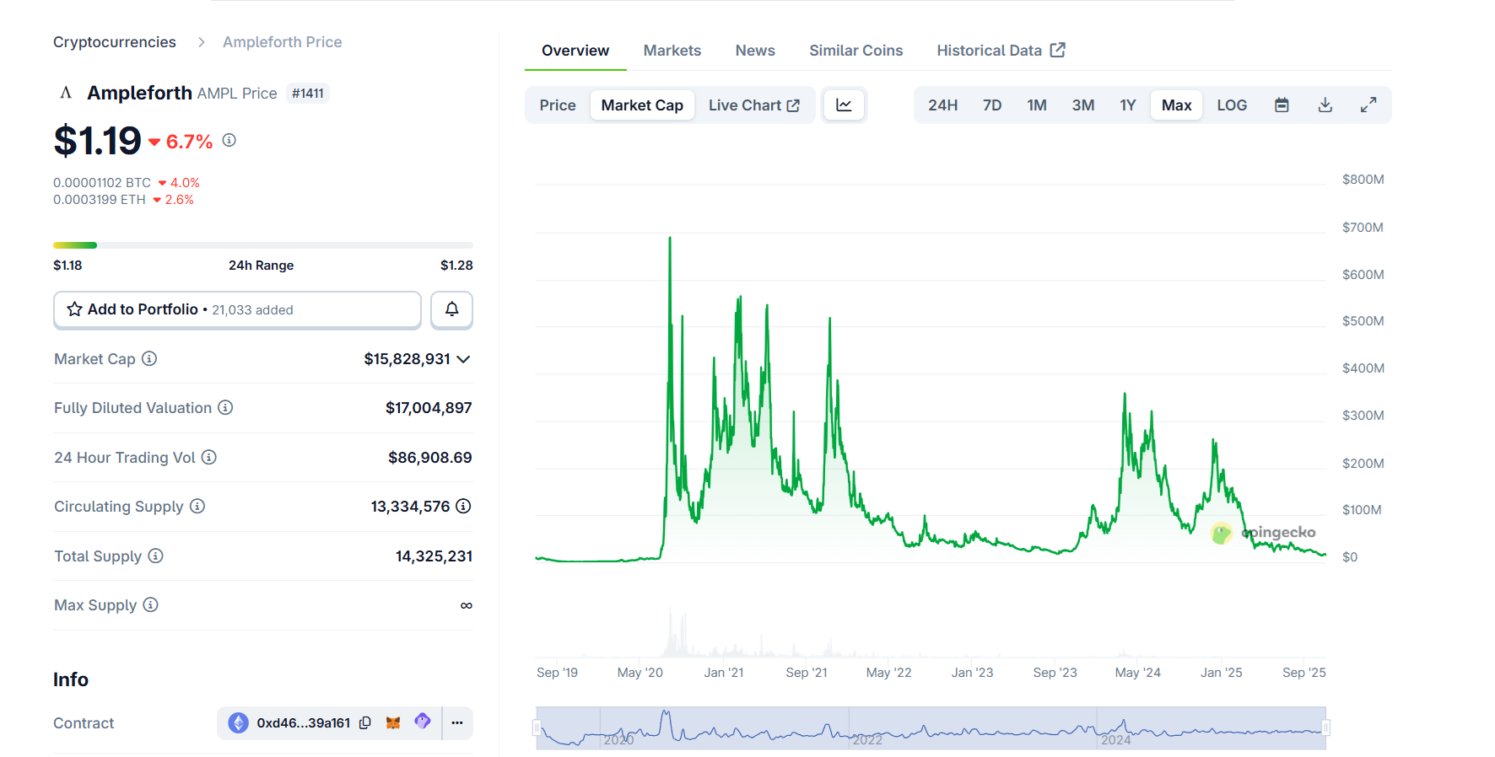Copy the contract address

pos(365,723)
